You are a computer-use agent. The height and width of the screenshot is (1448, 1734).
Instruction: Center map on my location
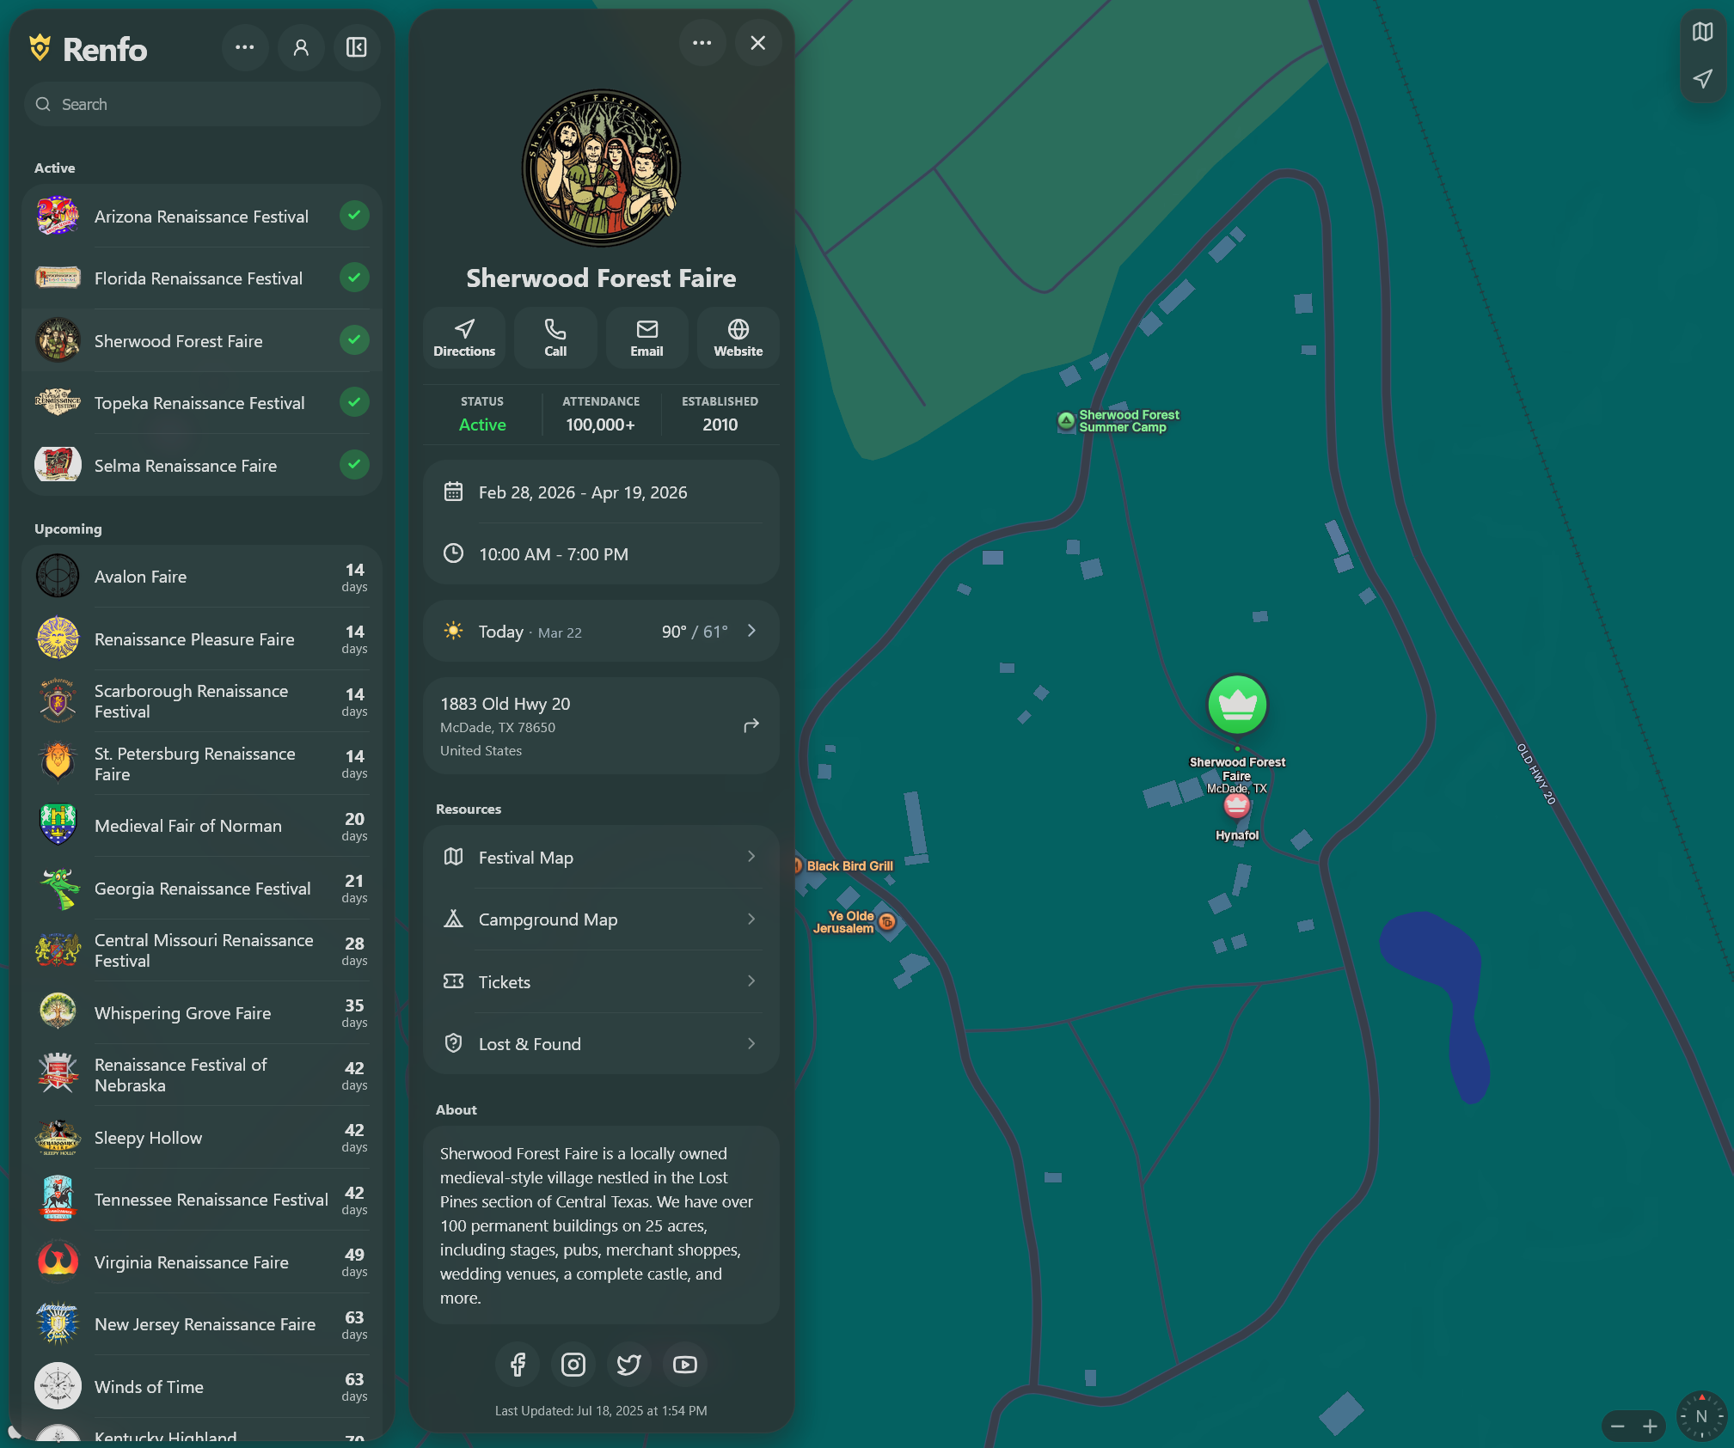point(1702,79)
